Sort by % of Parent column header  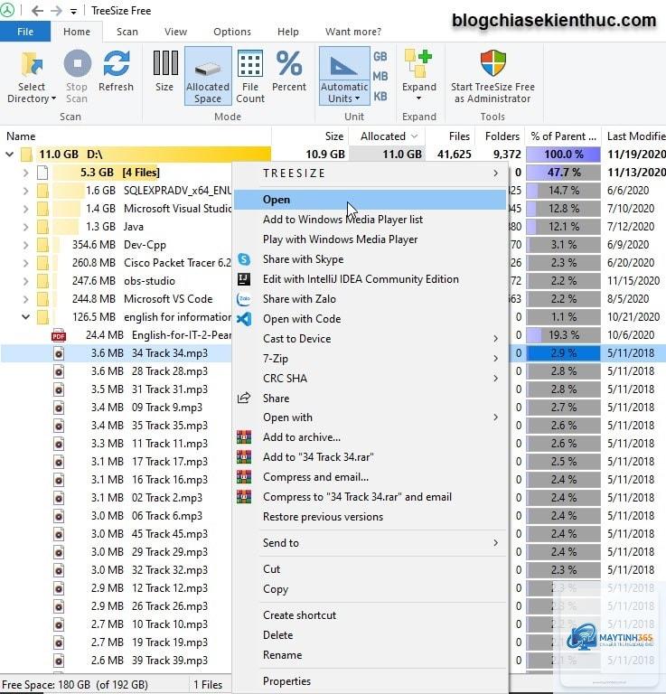(563, 136)
